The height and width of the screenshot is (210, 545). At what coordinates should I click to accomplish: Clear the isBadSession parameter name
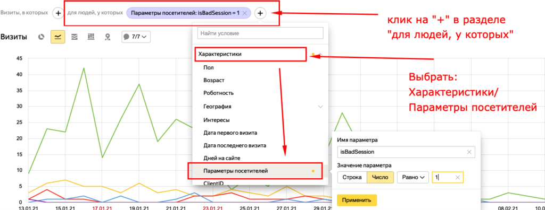click(x=469, y=152)
